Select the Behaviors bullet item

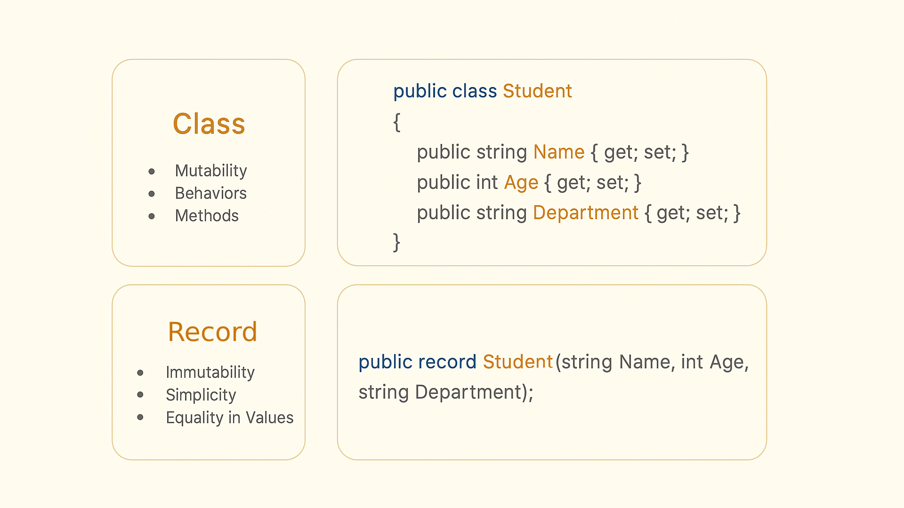pyautogui.click(x=210, y=193)
